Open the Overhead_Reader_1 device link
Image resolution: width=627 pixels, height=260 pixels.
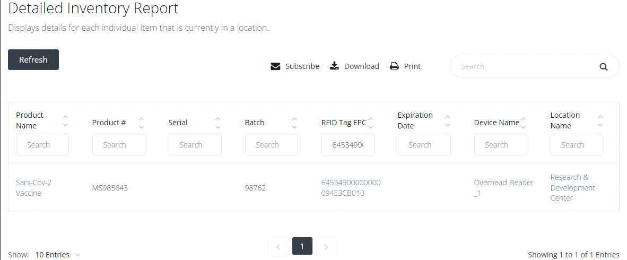coord(504,188)
